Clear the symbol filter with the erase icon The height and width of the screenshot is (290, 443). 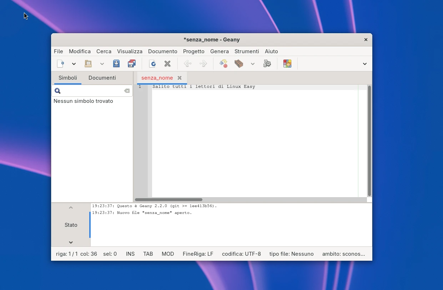(127, 91)
